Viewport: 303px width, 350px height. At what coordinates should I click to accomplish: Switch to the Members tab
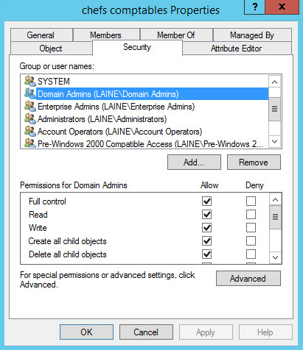[106, 35]
